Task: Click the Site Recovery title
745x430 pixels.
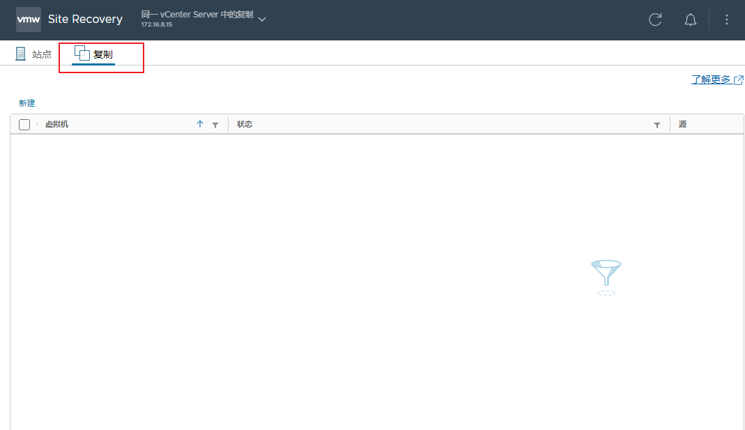Action: [85, 19]
